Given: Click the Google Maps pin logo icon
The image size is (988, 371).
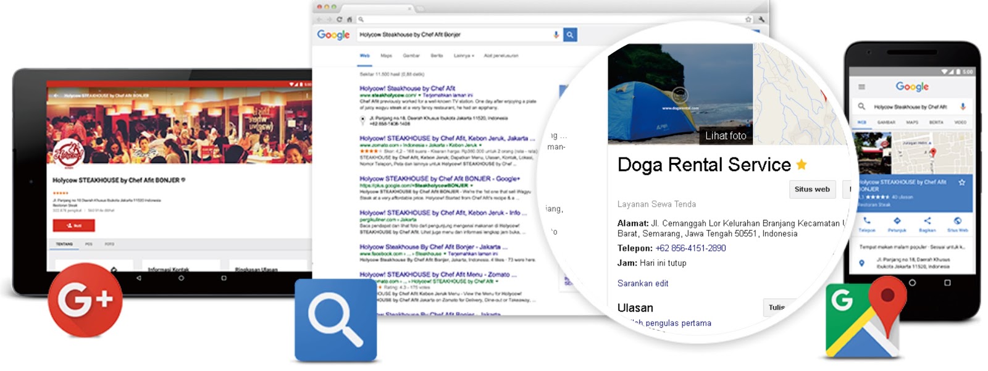Looking at the screenshot, I should [866, 319].
